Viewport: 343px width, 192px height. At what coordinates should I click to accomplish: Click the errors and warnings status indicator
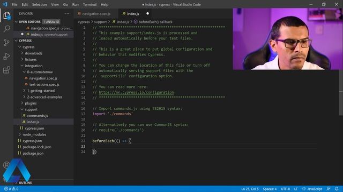(x=11, y=189)
